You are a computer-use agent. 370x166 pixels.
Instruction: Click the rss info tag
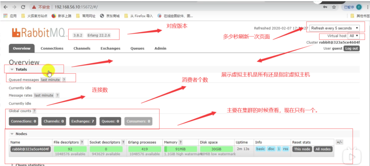(x=286, y=149)
